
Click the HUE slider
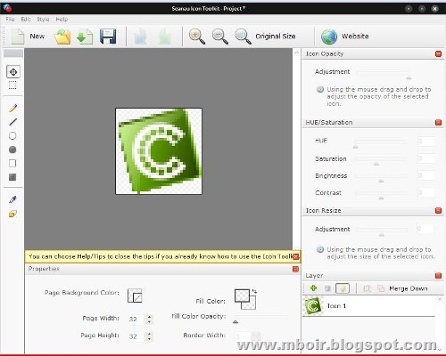point(381,142)
